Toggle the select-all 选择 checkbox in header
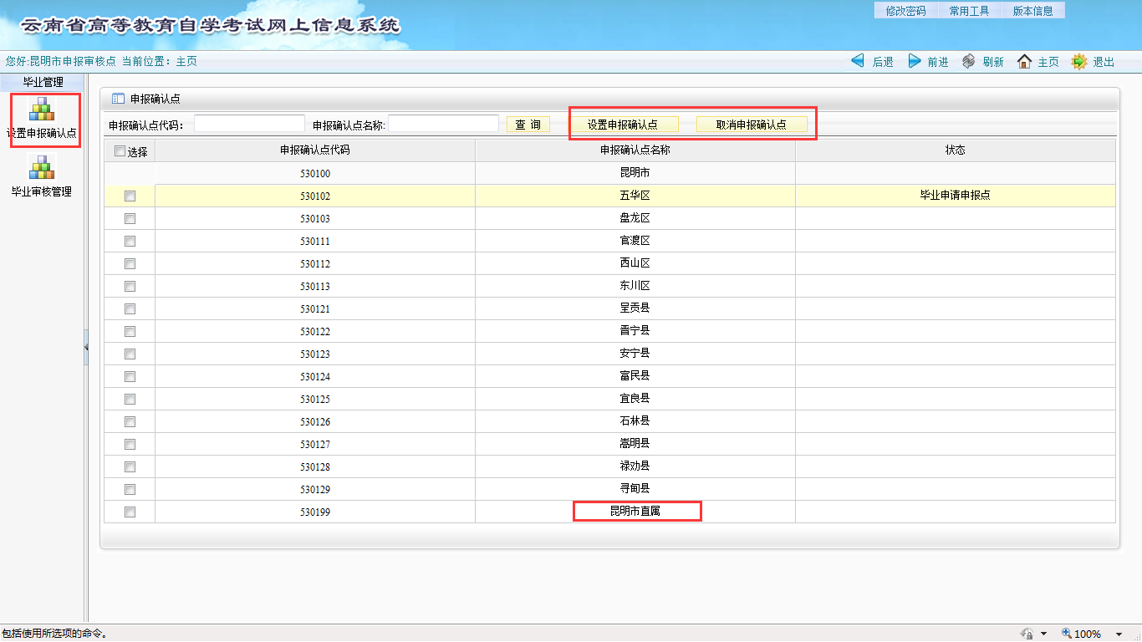Image resolution: width=1142 pixels, height=642 pixels. [120, 151]
